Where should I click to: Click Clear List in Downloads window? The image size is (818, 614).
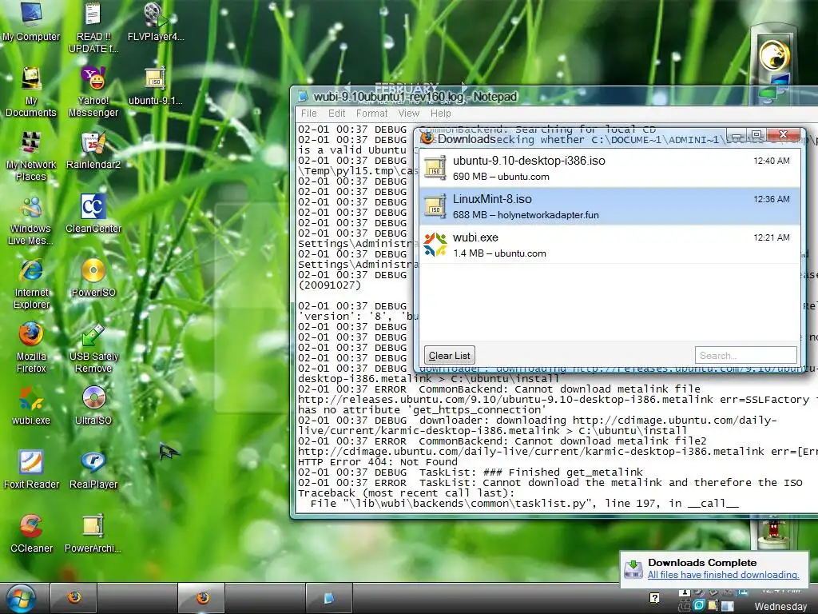point(449,356)
